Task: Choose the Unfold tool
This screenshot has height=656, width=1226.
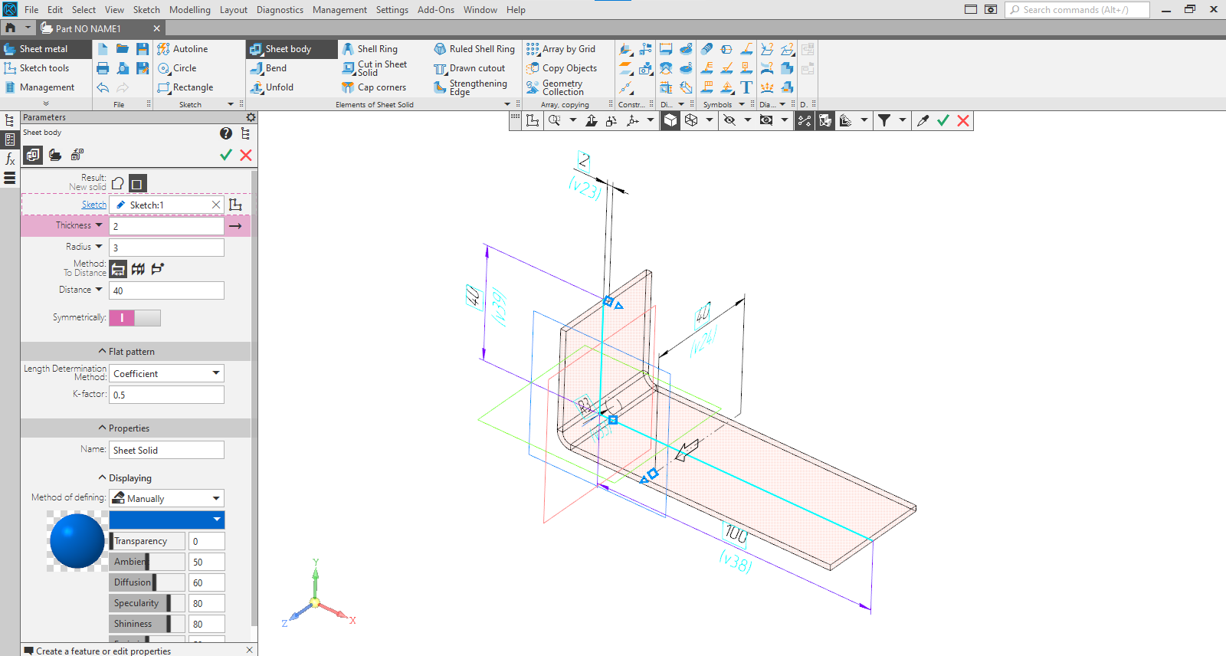Action: (x=272, y=87)
